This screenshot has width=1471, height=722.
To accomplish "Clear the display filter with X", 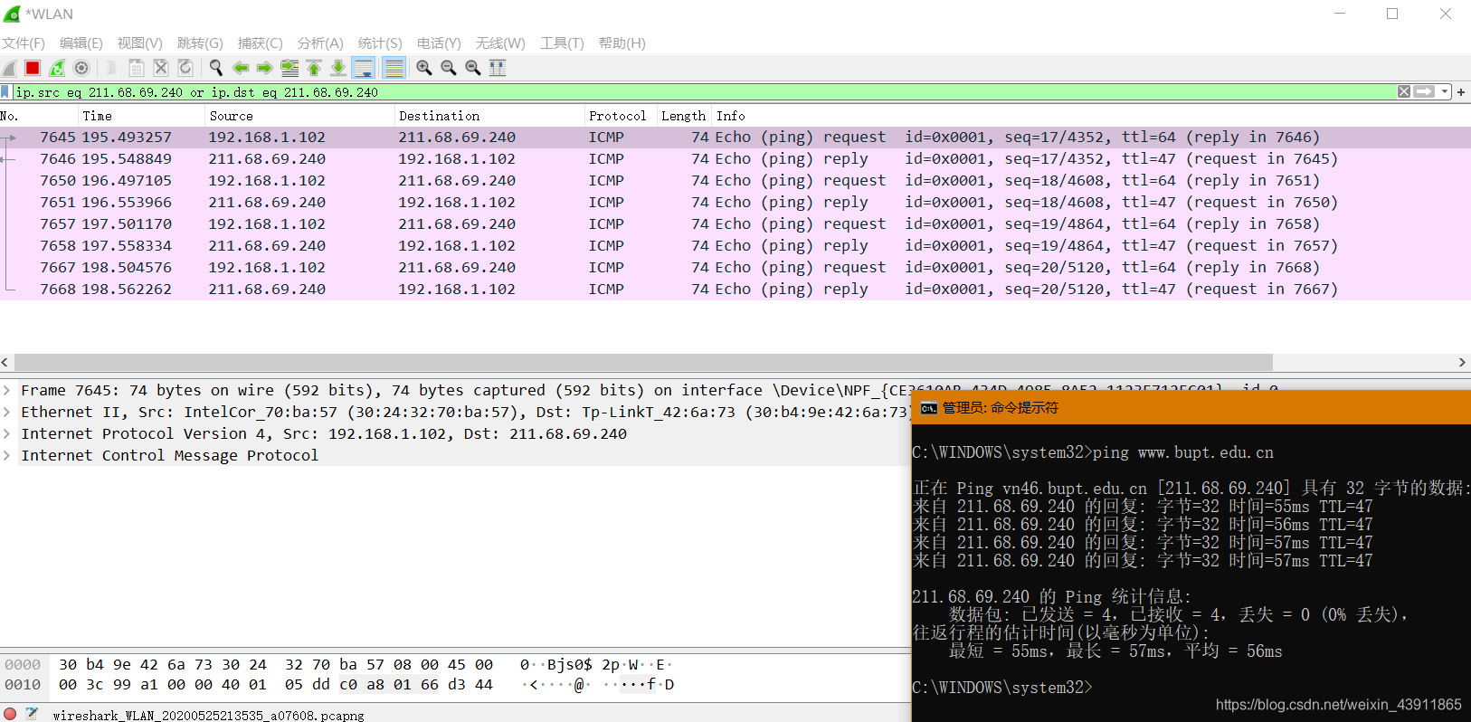I will pos(1404,91).
